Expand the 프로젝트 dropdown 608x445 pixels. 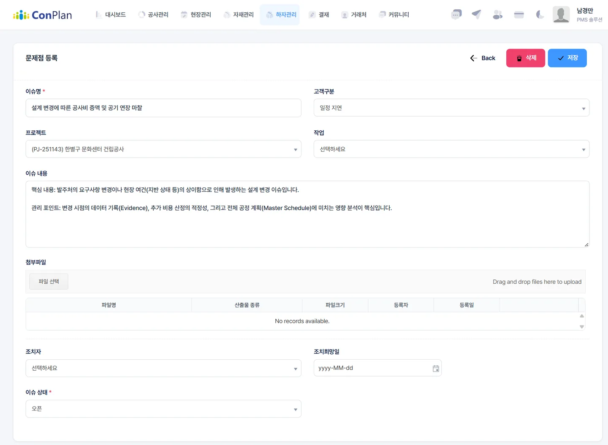[x=163, y=149]
